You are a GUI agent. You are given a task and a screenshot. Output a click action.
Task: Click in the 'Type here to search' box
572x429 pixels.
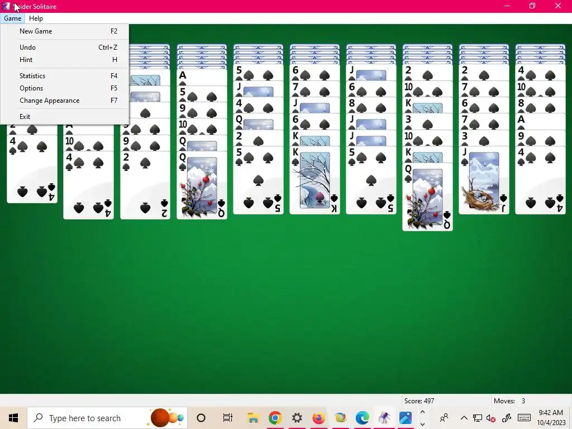tap(107, 418)
